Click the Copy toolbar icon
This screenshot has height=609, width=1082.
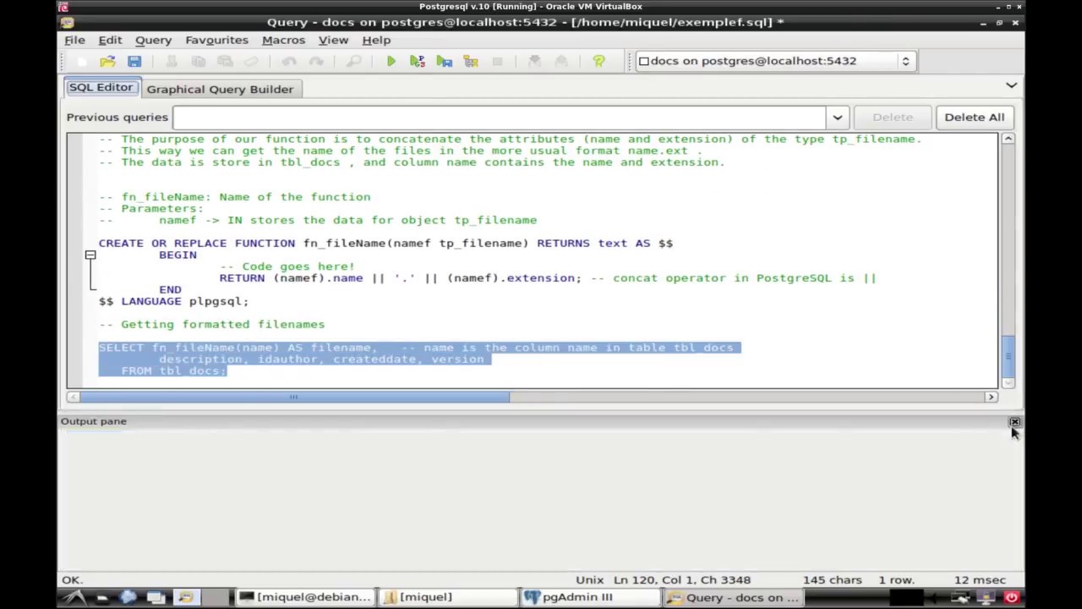pos(198,61)
